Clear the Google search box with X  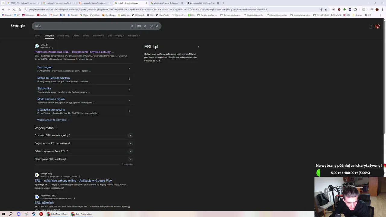pos(131,26)
